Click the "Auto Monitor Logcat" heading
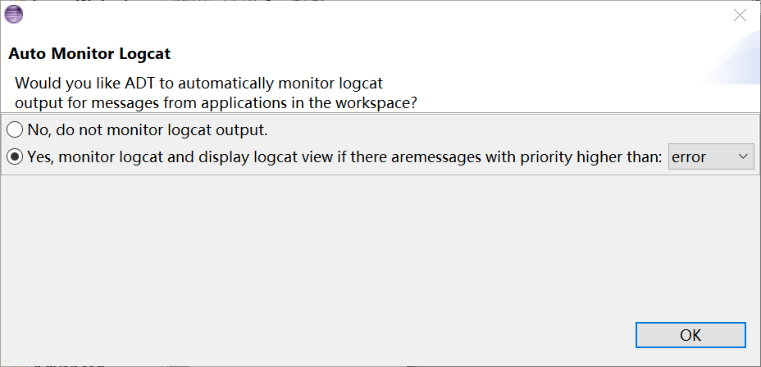The height and width of the screenshot is (367, 761). pos(89,55)
